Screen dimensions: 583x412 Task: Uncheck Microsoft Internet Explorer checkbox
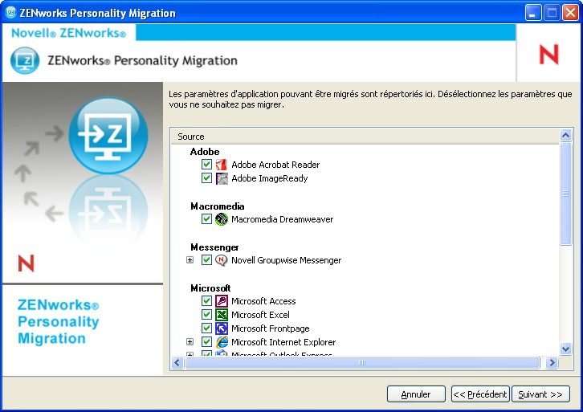click(x=206, y=341)
